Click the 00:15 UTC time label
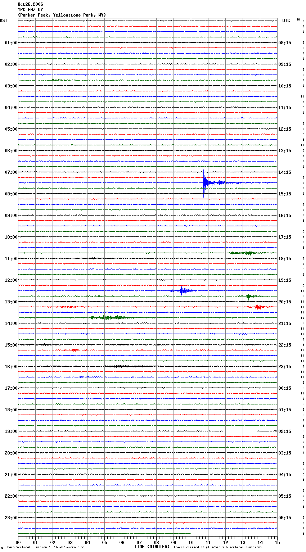 [285, 388]
